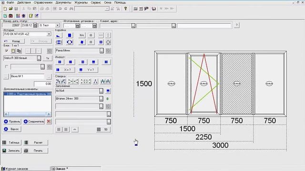Image resolution: width=305 pixels, height=171 pixels.
Task: Open the selector button for Steko R 300 белый
Action: click(39, 58)
